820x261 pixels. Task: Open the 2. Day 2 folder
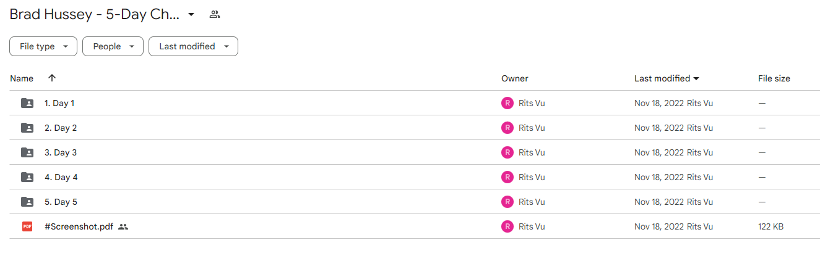click(61, 128)
